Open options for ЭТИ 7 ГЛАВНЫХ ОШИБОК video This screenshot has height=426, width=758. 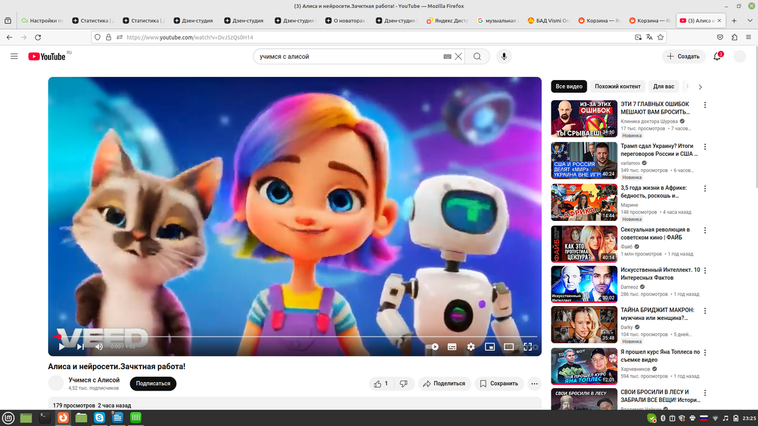tap(705, 105)
